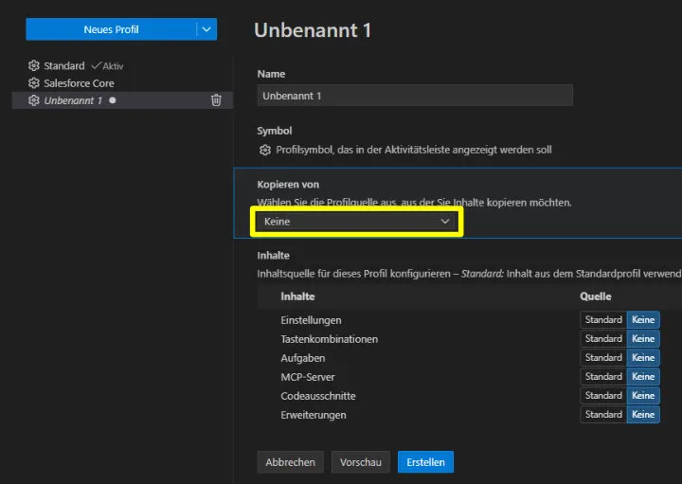
Task: Set Erweiterungen source to Keine
Action: [643, 415]
